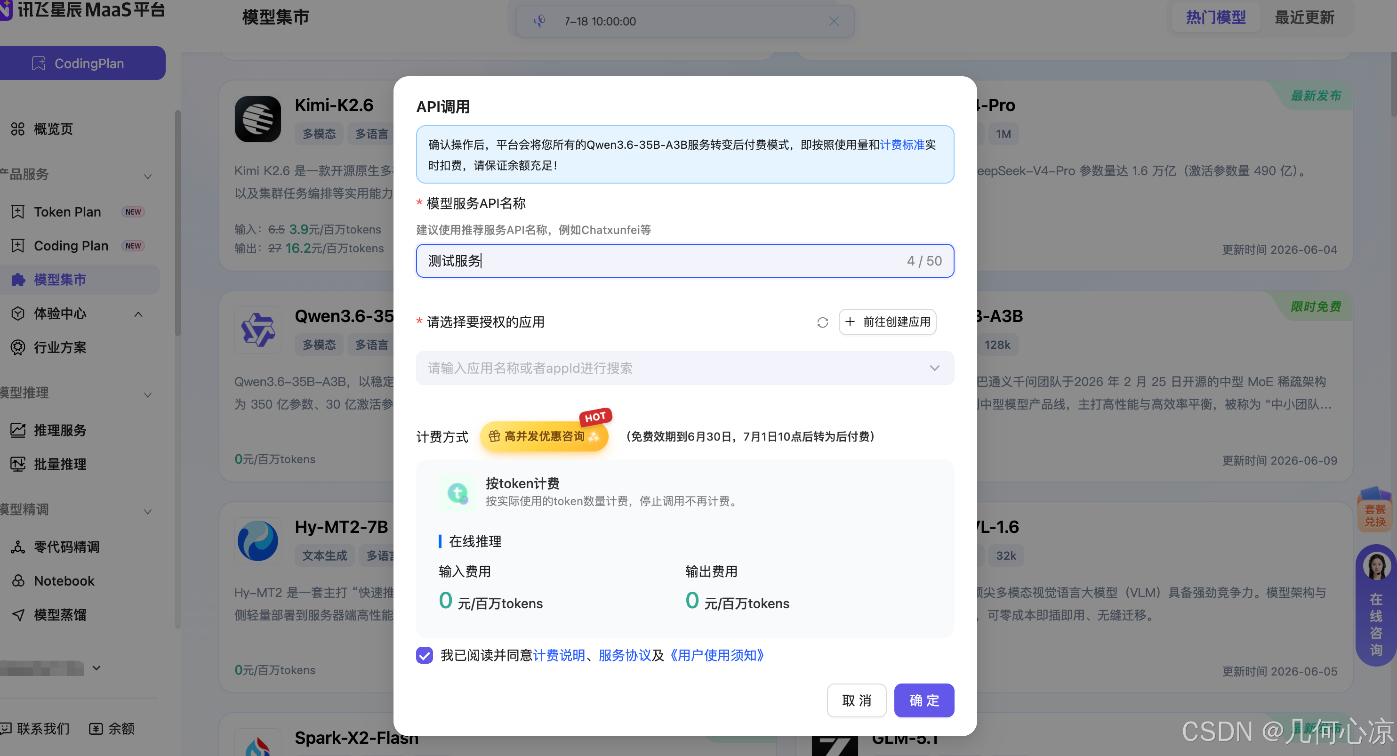Image resolution: width=1397 pixels, height=756 pixels.
Task: Click the 模型集市 sidebar icon
Action: click(18, 280)
